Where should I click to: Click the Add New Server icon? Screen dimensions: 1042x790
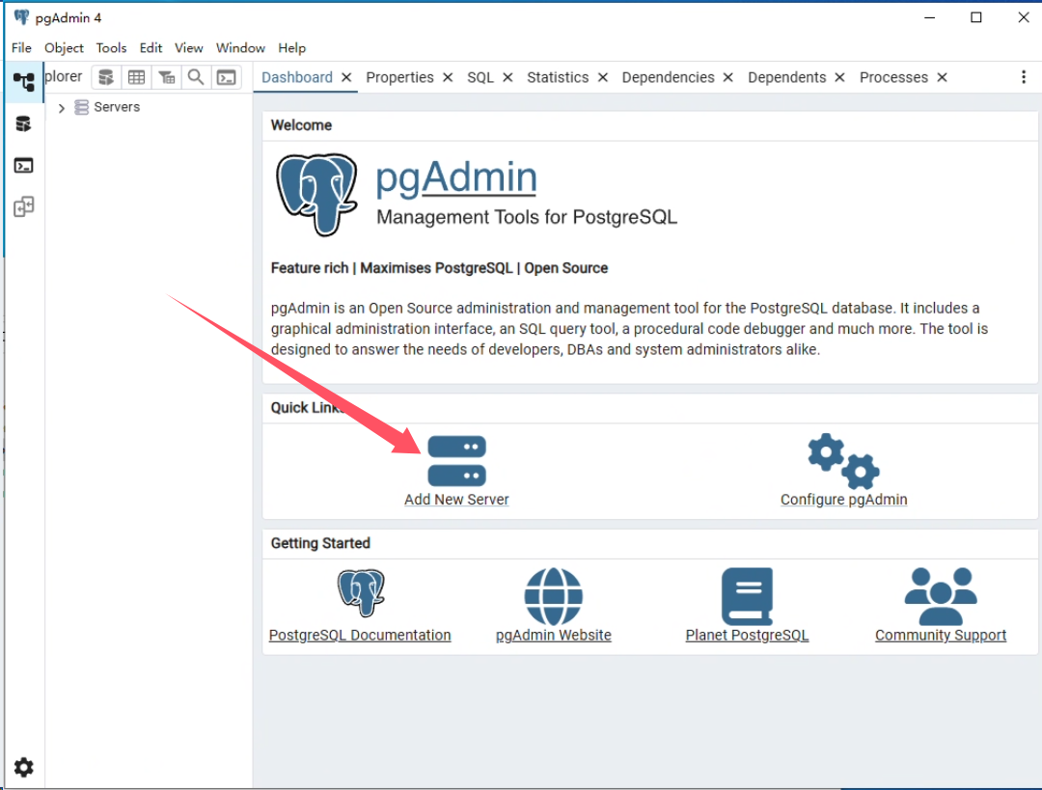tap(456, 460)
